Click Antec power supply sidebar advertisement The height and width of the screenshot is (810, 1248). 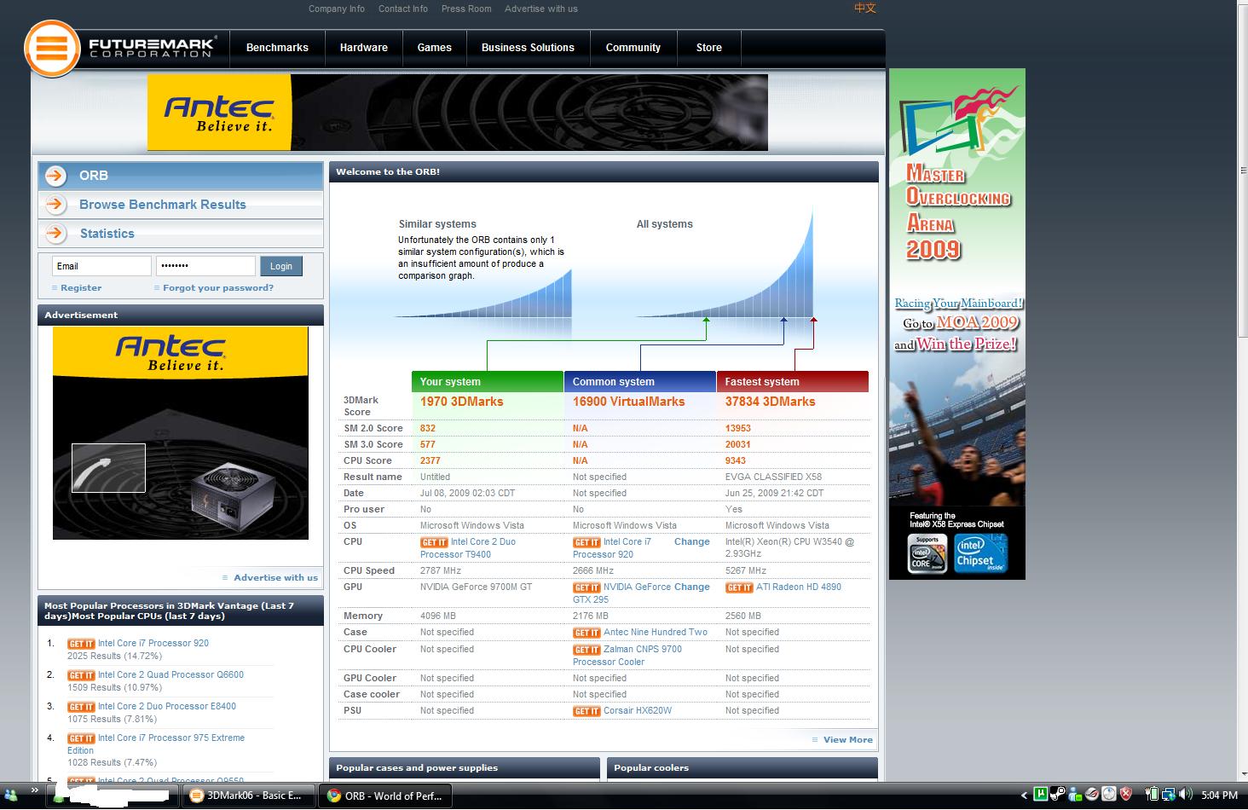coord(181,432)
